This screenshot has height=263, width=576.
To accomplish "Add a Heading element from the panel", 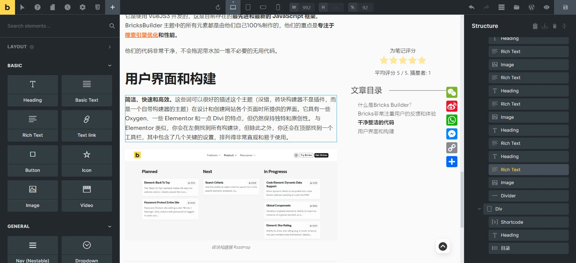I will pos(33,91).
